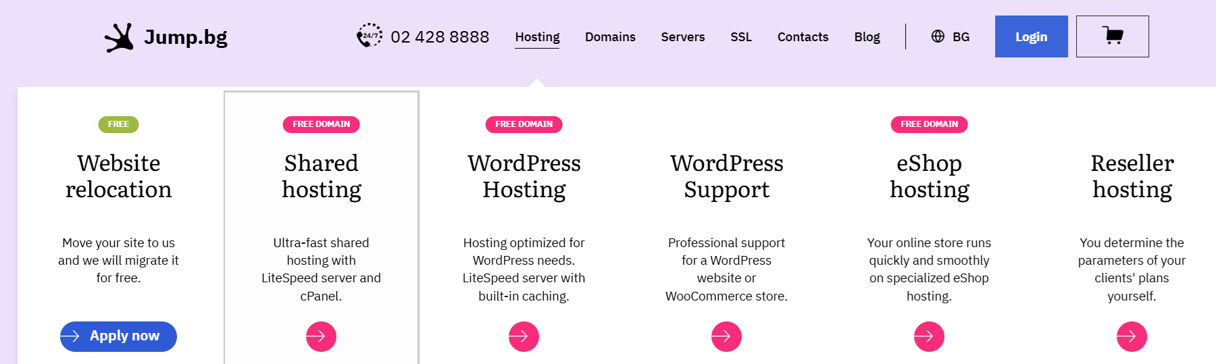Click the globe language icon
This screenshot has width=1216, height=364.
coord(938,36)
